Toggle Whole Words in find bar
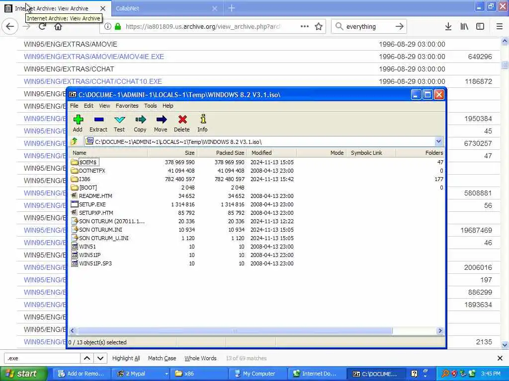Image resolution: width=509 pixels, height=381 pixels. tap(200, 358)
